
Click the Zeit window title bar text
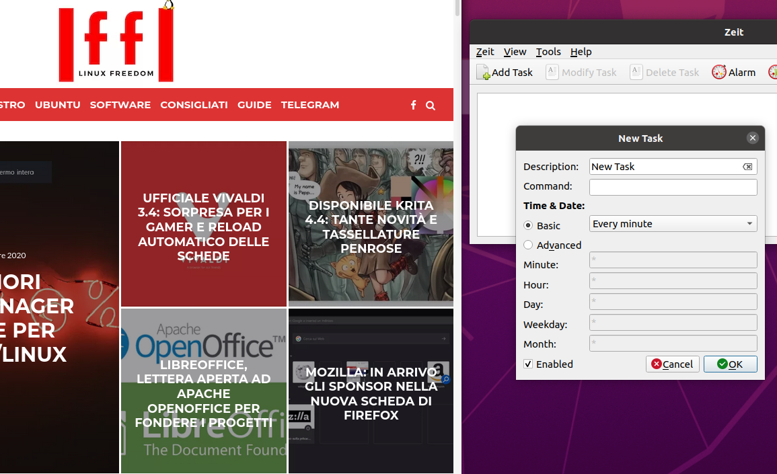(734, 32)
